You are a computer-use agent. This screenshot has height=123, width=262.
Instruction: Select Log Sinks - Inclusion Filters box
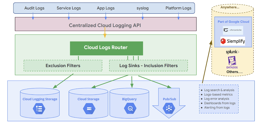click(148, 65)
